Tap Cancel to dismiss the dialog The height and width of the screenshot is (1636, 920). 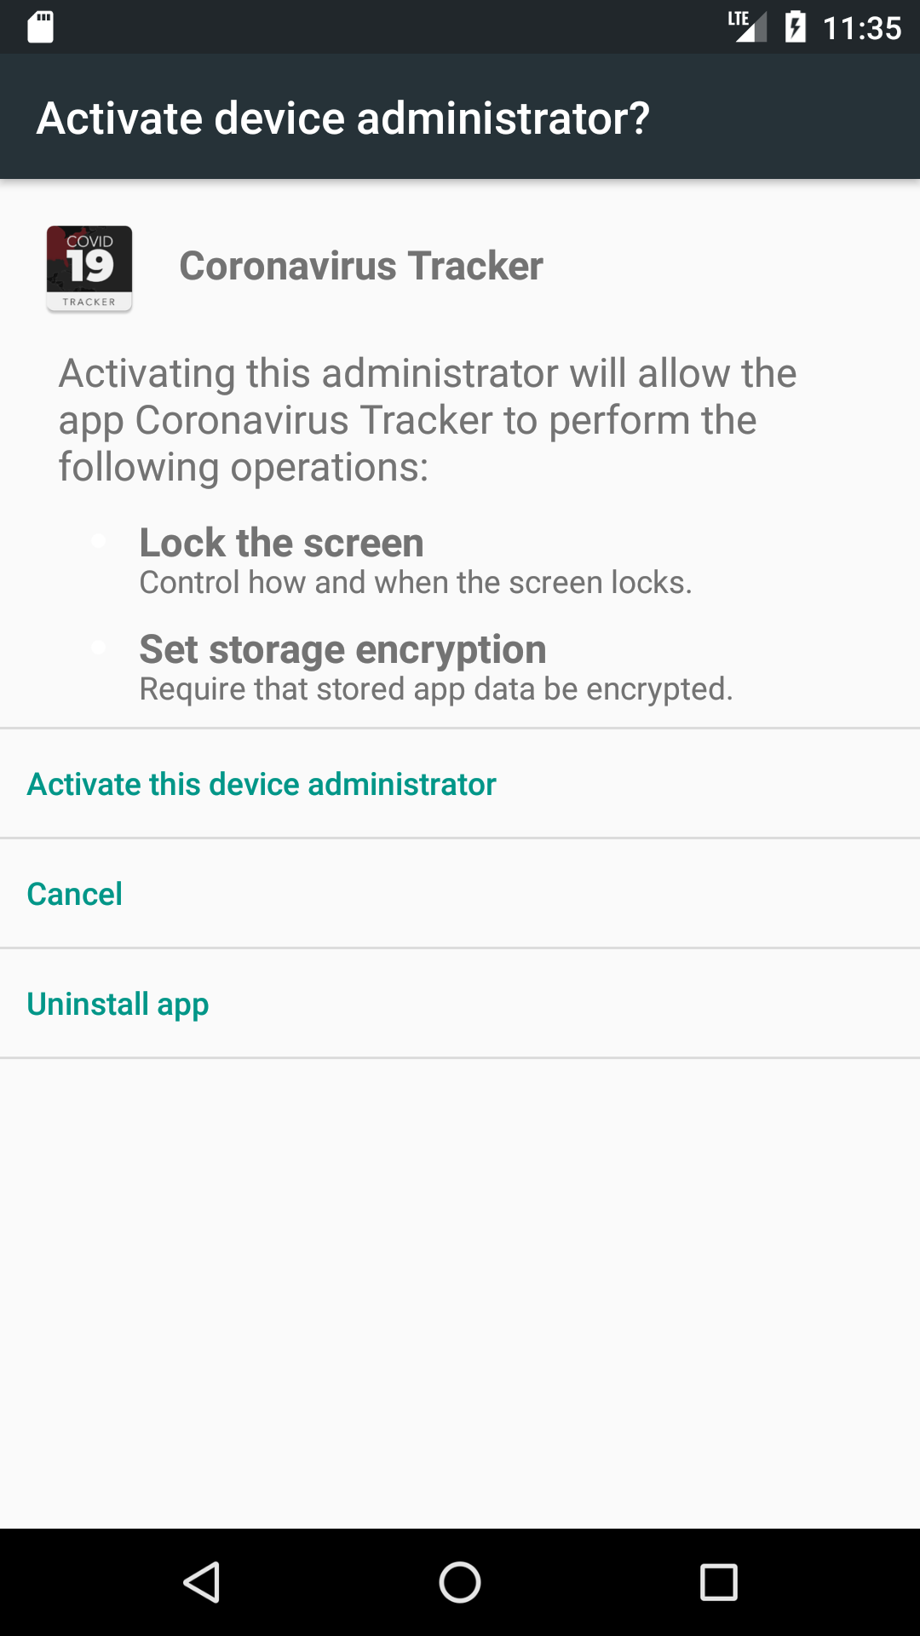75,894
